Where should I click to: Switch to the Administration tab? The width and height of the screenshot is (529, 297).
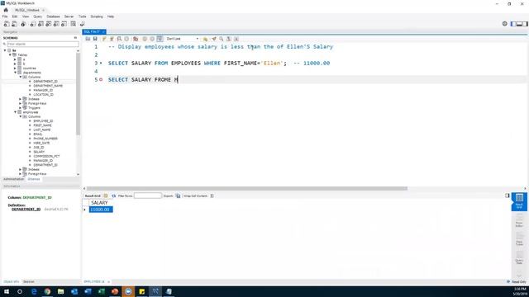point(13,179)
